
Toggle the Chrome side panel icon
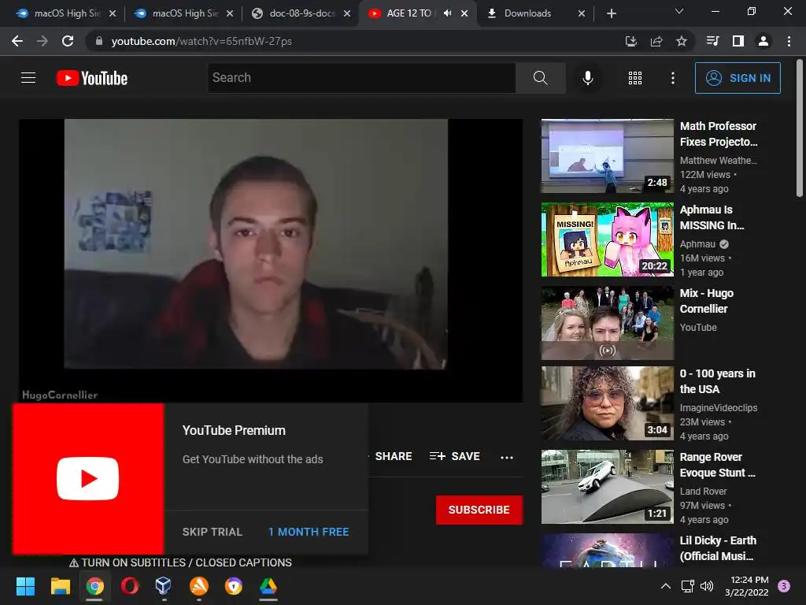click(738, 41)
